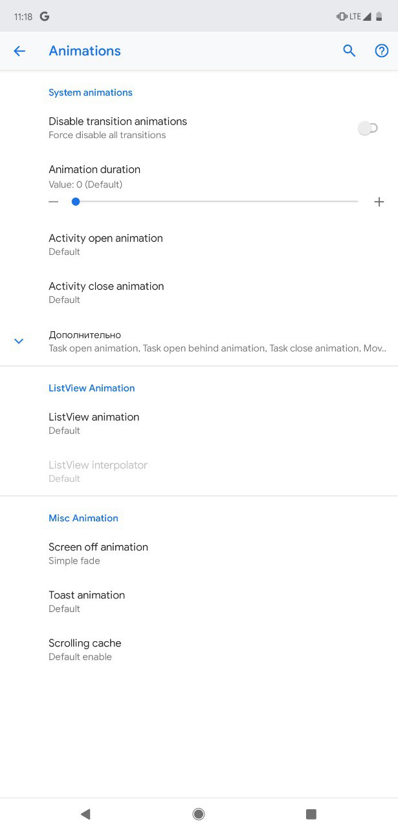Open Screen off animation option

[x=199, y=553]
